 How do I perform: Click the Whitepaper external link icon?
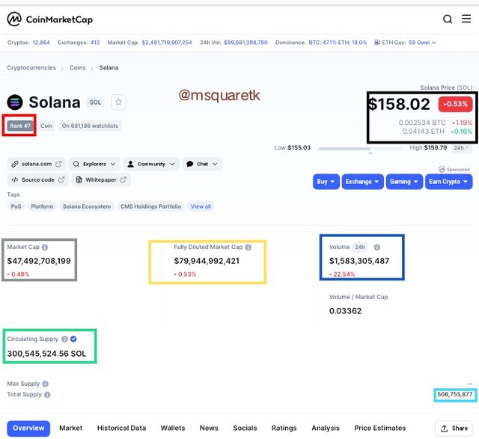point(123,179)
